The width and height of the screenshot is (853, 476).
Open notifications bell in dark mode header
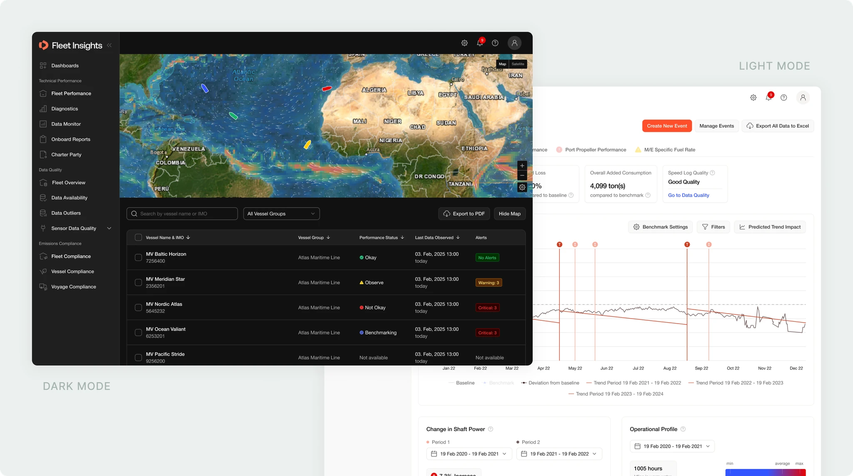[x=480, y=43]
